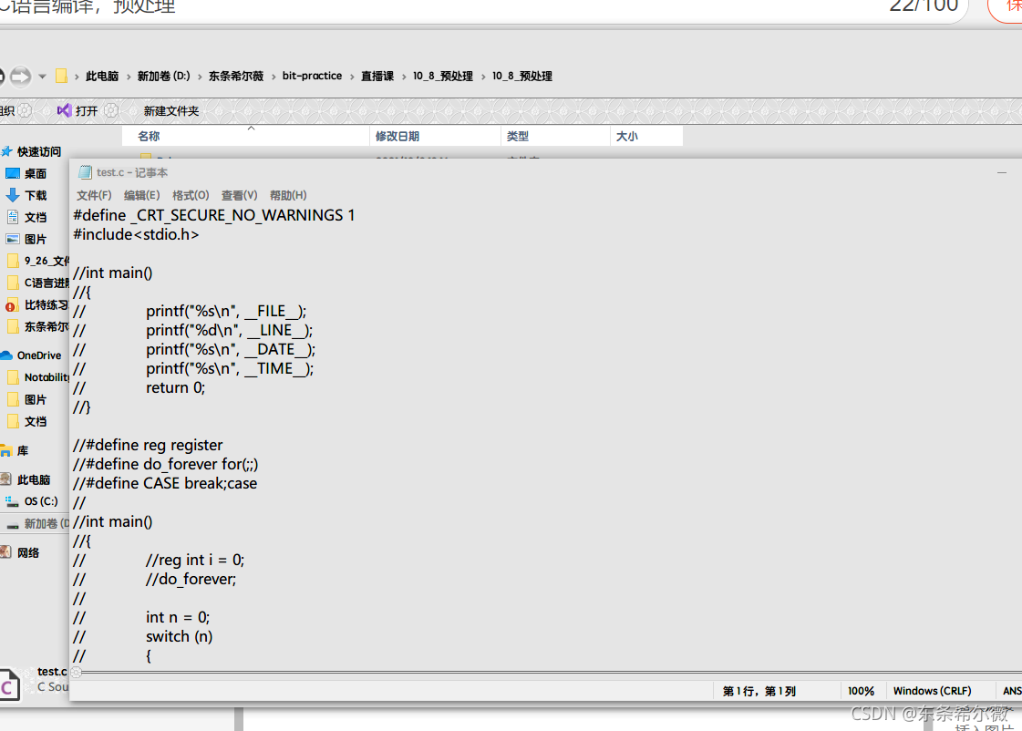Viewport: 1022px width, 731px height.
Task: Open 新加卷 (D:) drive in sidebar
Action: point(37,524)
